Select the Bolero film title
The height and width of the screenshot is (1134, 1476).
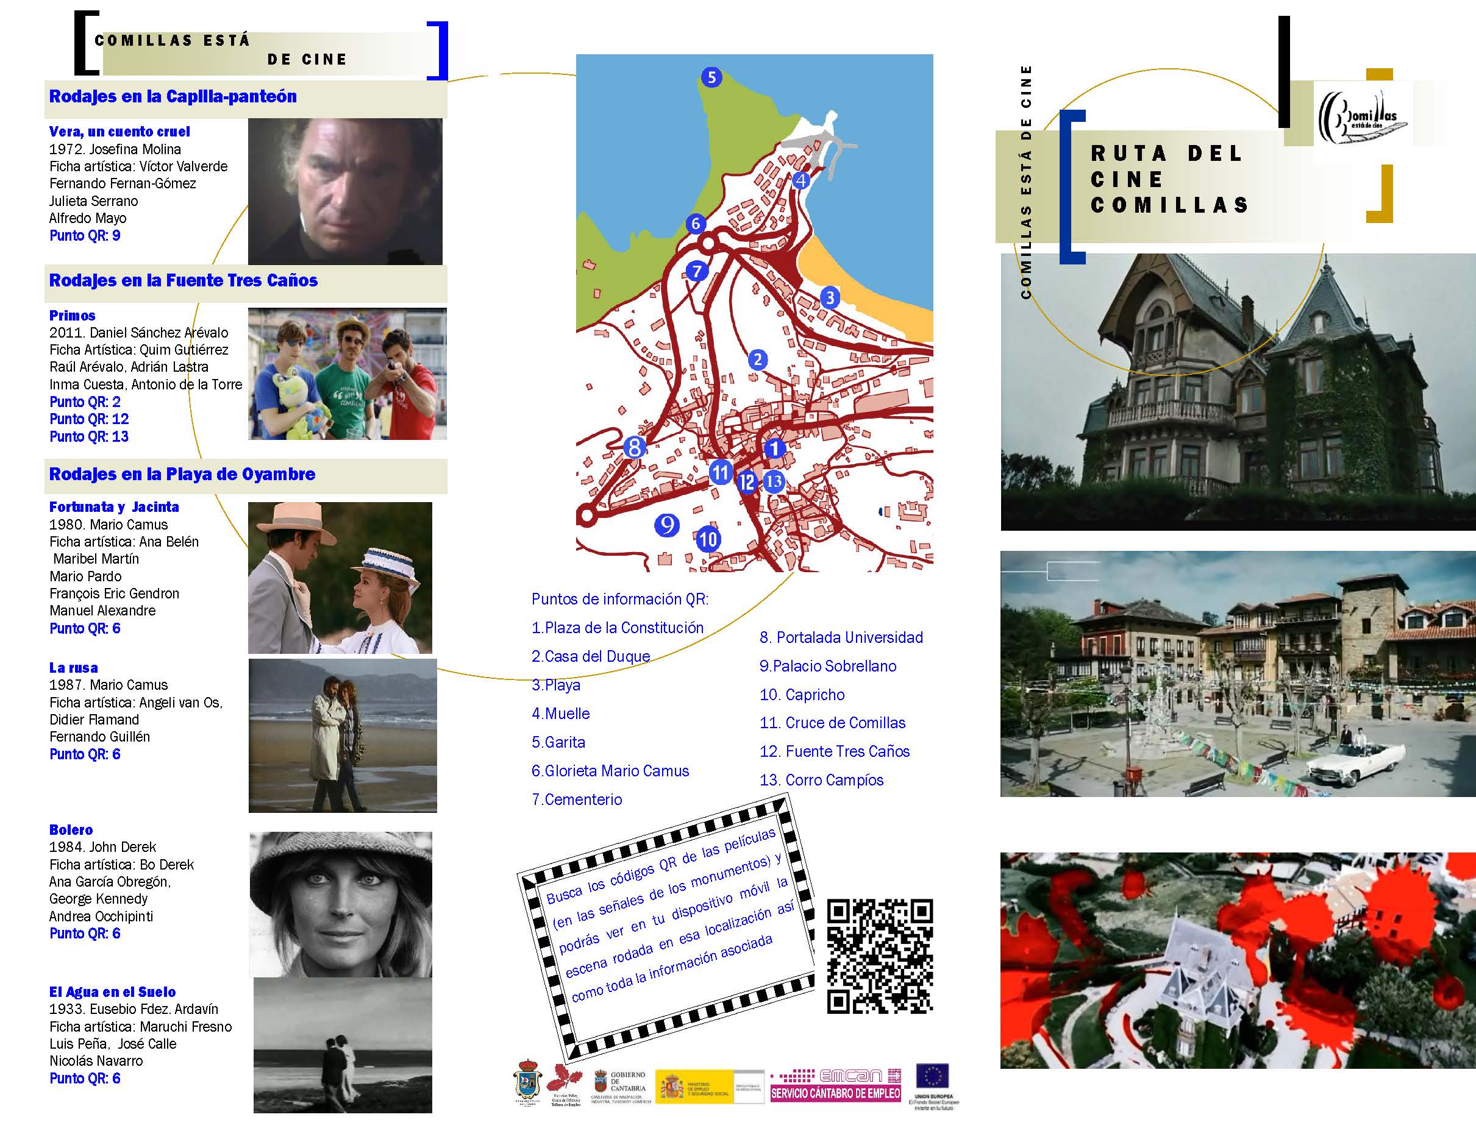[71, 829]
